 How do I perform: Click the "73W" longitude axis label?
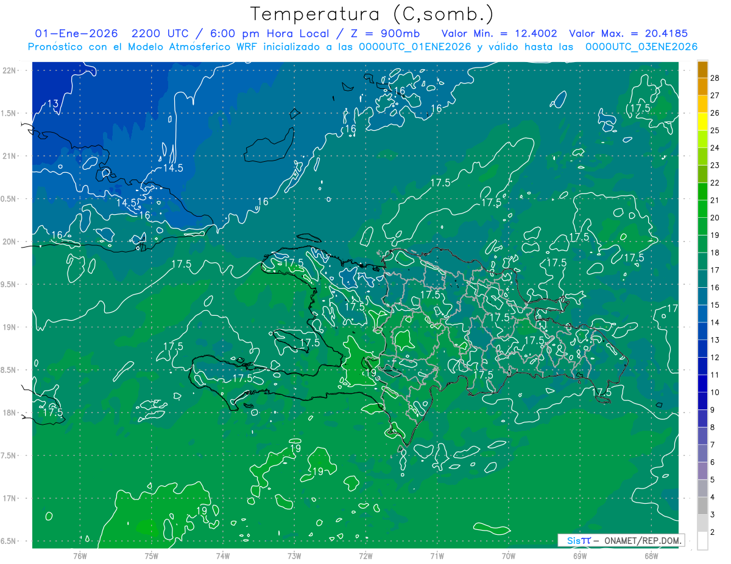[294, 556]
